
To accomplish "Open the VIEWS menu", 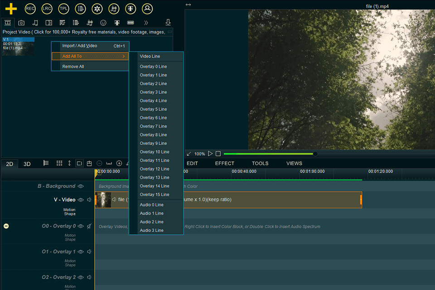I will tap(295, 164).
